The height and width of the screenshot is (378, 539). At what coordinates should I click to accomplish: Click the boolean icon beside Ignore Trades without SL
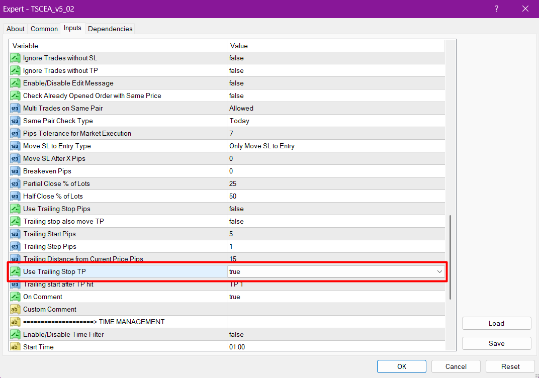pyautogui.click(x=15, y=58)
